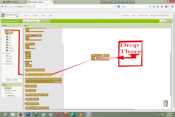
Task: Select the 'get start value' block
Action: pos(31,86)
